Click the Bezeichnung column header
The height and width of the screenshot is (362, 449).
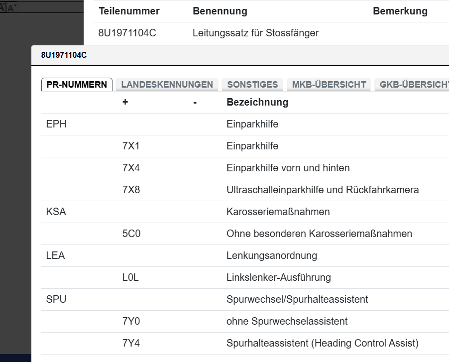pos(257,103)
